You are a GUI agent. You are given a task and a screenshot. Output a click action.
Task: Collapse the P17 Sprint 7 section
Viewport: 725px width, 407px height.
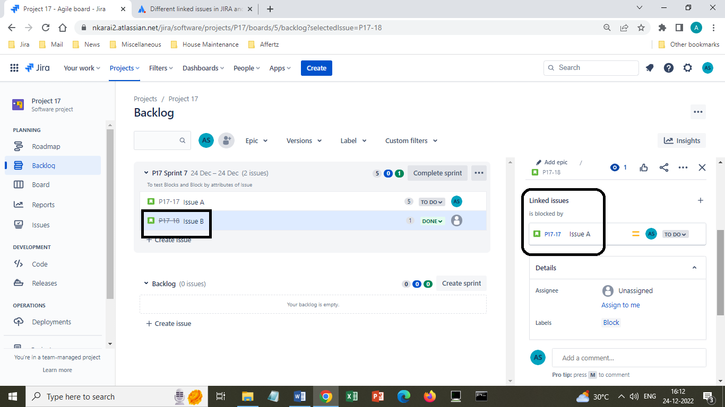point(146,173)
